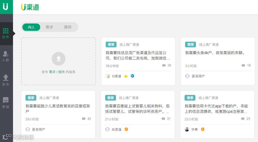Click 需要 tag on 信息流广告 card
The width and height of the screenshot is (258, 142).
click(111, 44)
